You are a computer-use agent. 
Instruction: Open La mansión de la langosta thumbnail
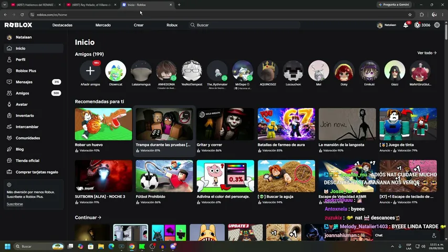coord(347,124)
